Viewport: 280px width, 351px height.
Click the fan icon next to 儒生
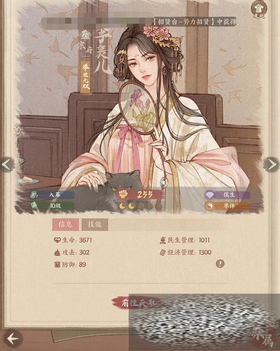tap(210, 195)
